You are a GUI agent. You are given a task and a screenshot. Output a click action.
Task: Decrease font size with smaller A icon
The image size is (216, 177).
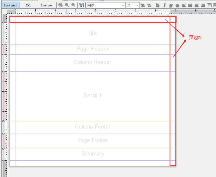click(x=149, y=5)
